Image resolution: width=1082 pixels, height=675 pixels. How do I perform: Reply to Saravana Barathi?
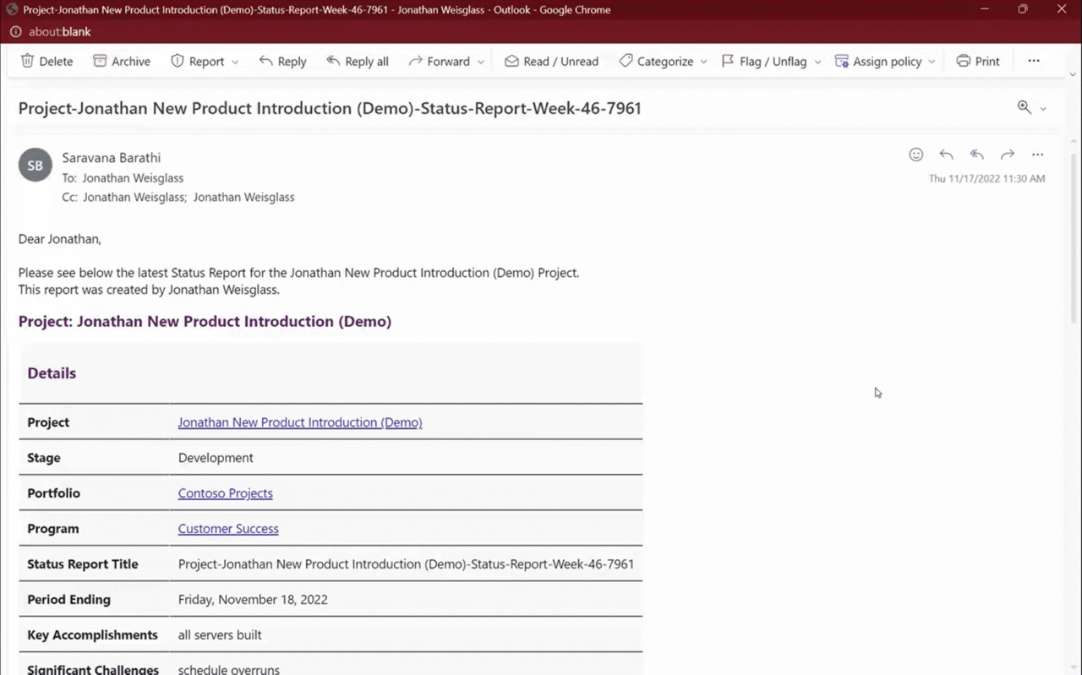282,61
